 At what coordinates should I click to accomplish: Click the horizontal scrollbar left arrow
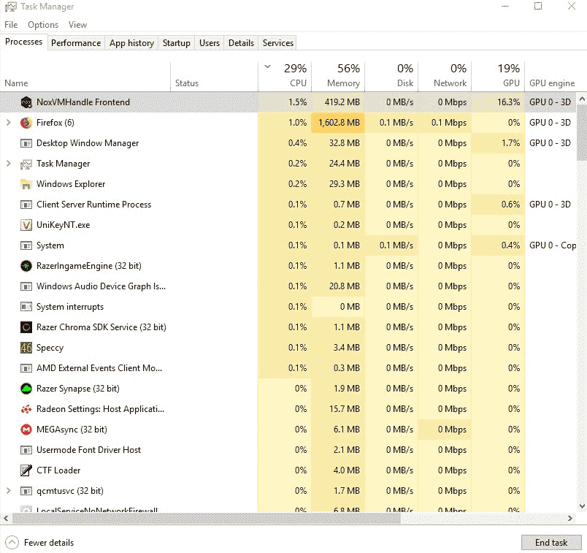pyautogui.click(x=6, y=518)
